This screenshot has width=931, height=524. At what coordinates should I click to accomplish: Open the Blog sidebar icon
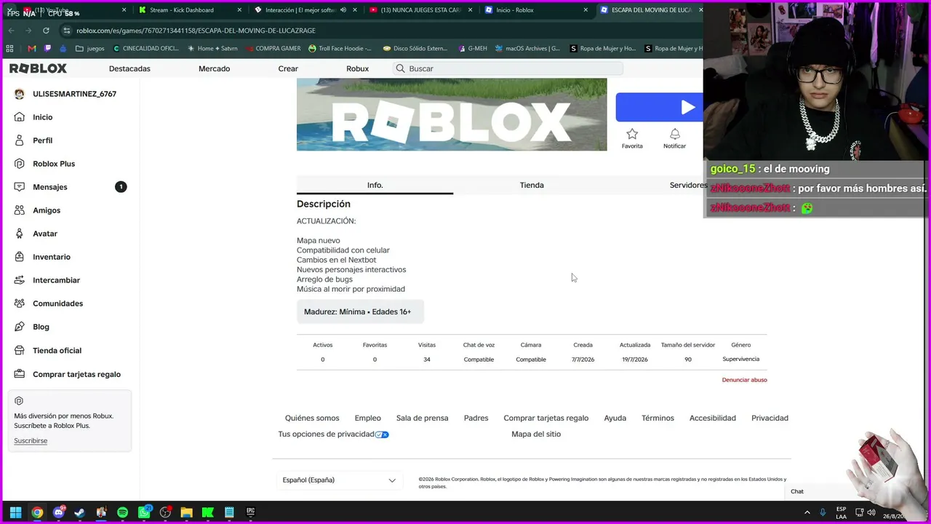19,327
